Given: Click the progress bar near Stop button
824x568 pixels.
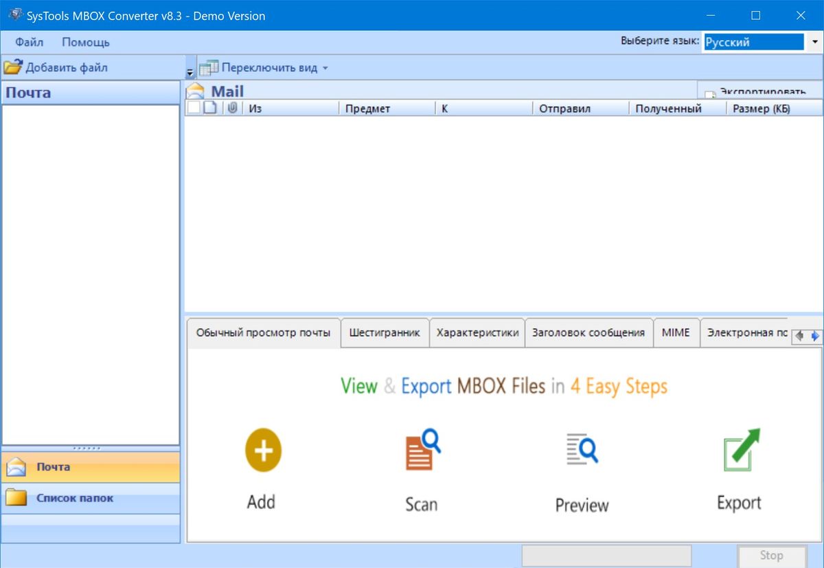Looking at the screenshot, I should [607, 556].
